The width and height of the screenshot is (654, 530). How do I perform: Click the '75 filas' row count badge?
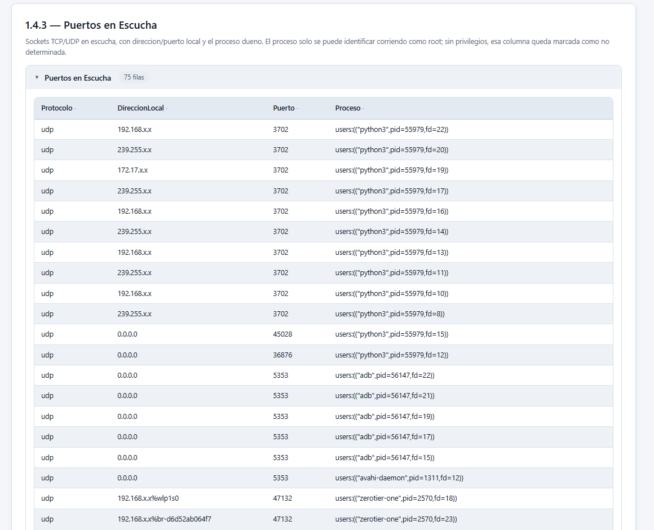[134, 77]
